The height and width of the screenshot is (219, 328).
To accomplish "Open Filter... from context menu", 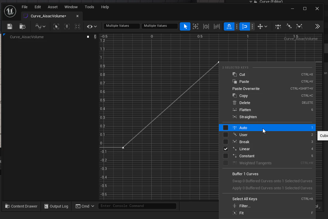I will coord(267,206).
